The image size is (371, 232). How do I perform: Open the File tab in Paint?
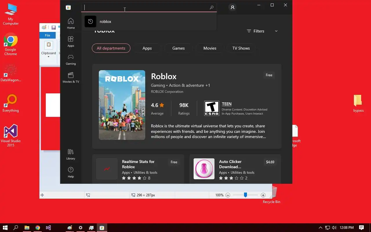[x=48, y=35]
